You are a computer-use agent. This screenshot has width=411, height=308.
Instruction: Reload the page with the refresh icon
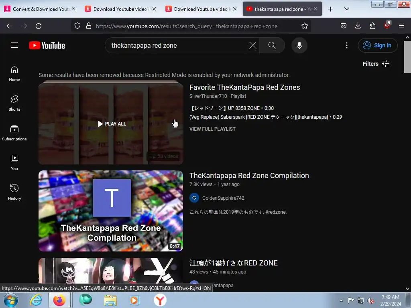39,26
